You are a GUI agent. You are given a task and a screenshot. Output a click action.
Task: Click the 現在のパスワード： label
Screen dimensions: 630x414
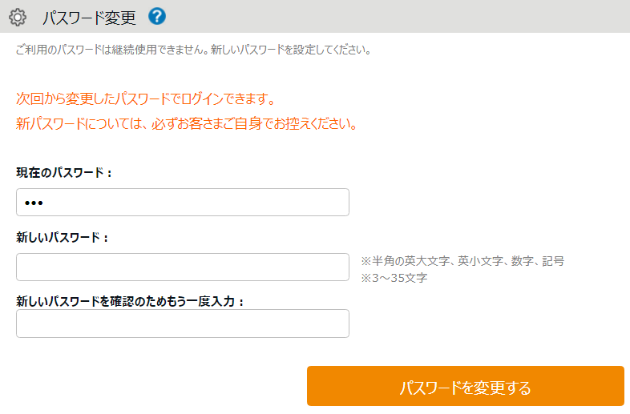tap(64, 172)
